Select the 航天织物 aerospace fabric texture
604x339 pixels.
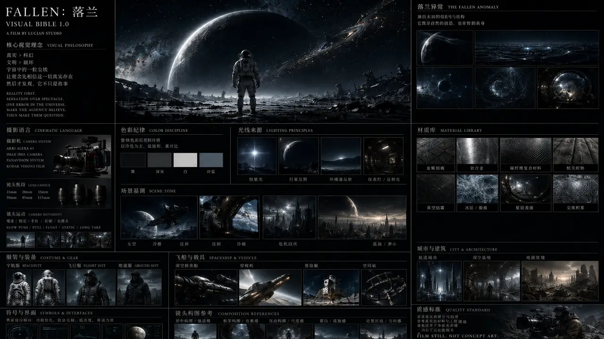pyautogui.click(x=575, y=151)
